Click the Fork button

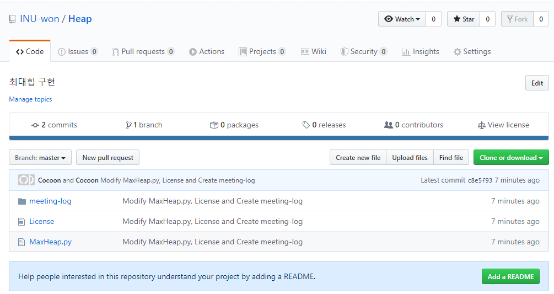pos(517,19)
